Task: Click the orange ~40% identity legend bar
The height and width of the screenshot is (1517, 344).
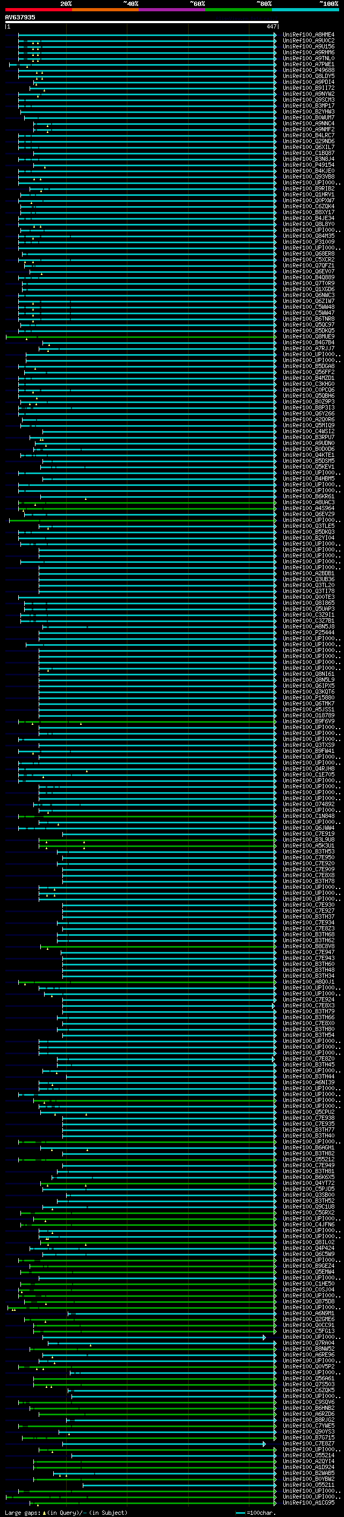Action: click(x=105, y=10)
